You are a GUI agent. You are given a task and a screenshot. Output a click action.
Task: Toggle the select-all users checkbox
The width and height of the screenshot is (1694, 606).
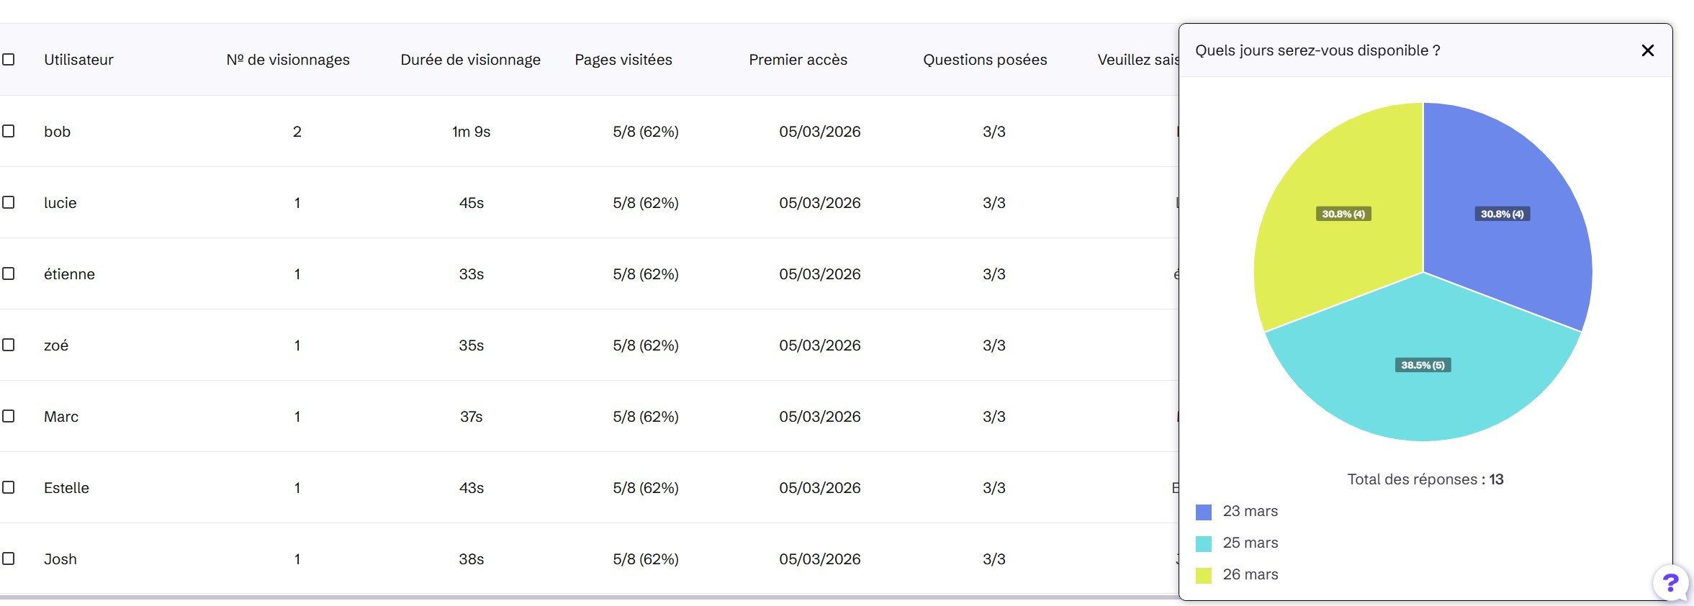pyautogui.click(x=9, y=60)
